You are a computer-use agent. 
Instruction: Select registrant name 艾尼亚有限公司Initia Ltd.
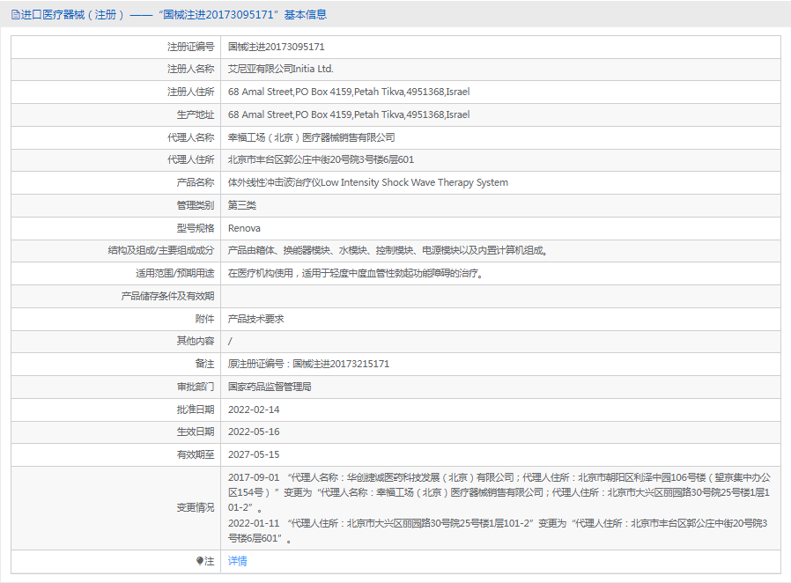click(280, 69)
